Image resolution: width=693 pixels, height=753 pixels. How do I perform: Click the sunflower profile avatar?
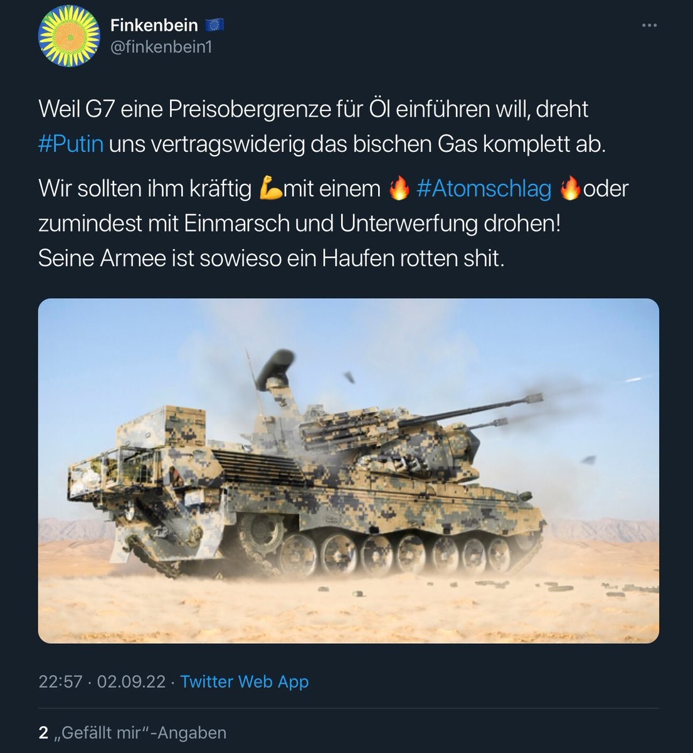click(x=70, y=36)
